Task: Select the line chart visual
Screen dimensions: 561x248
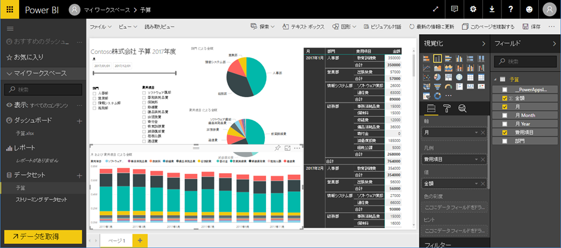Action: click(x=426, y=68)
